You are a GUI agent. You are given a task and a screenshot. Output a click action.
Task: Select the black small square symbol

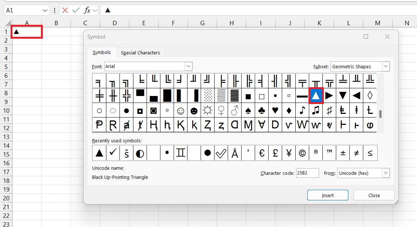275,96
